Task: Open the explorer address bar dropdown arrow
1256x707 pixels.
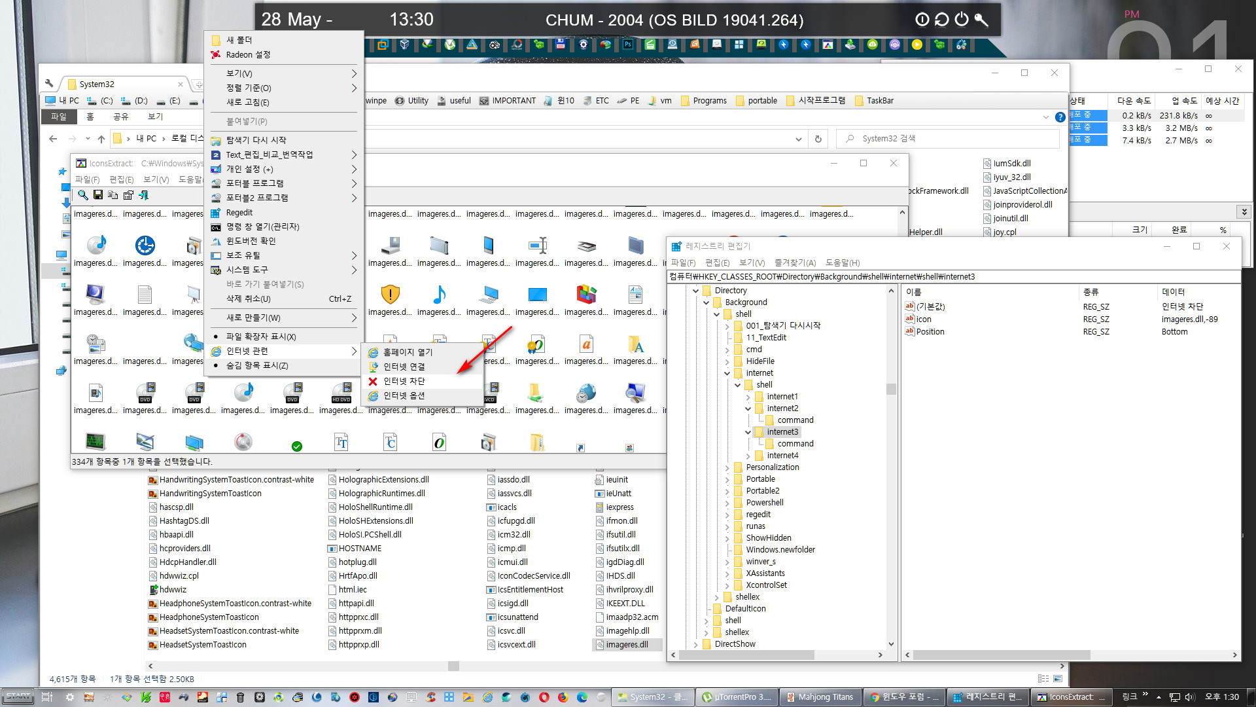Action: click(x=798, y=139)
